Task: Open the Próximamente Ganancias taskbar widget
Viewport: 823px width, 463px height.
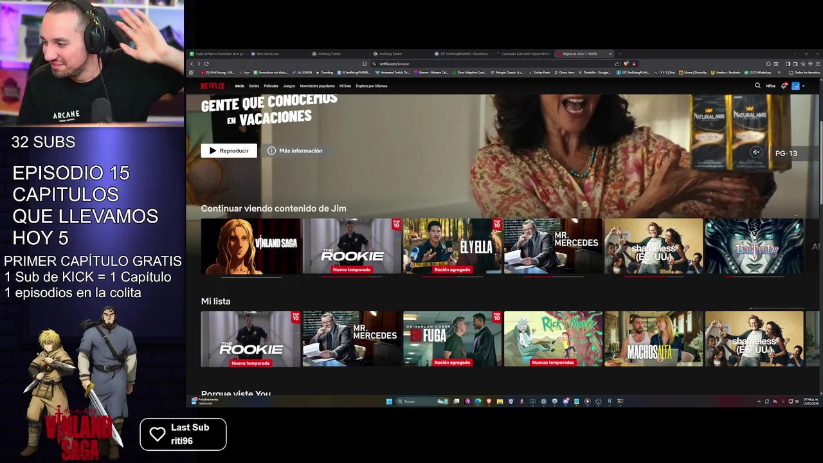Action: 206,401
